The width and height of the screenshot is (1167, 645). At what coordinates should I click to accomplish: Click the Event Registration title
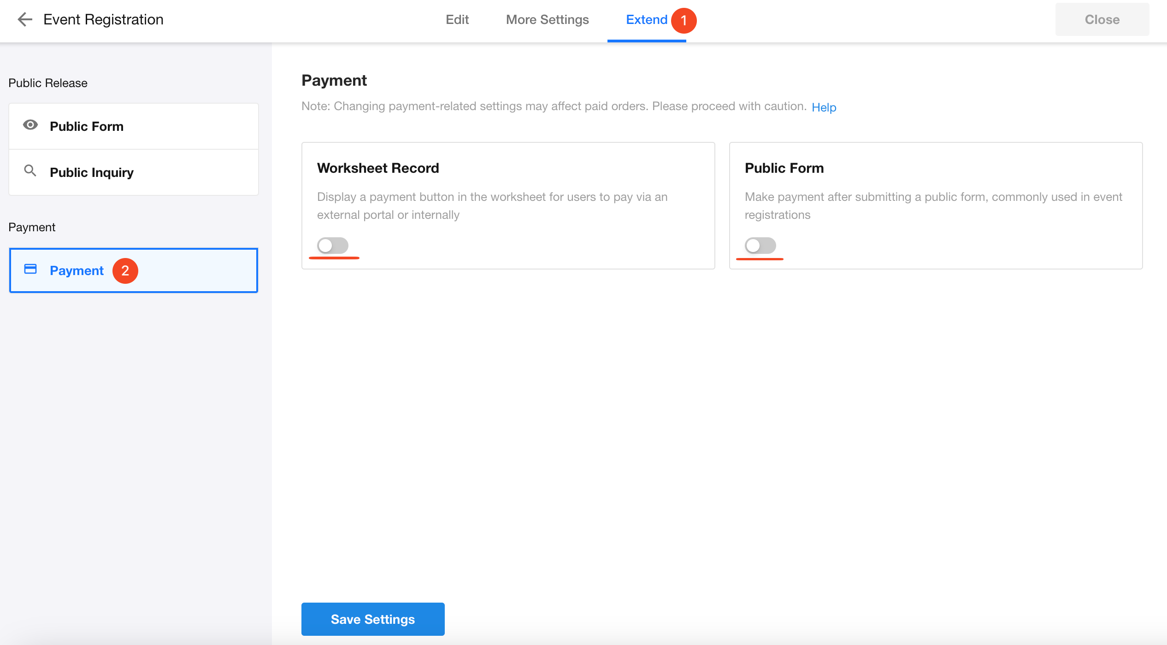pyautogui.click(x=104, y=20)
